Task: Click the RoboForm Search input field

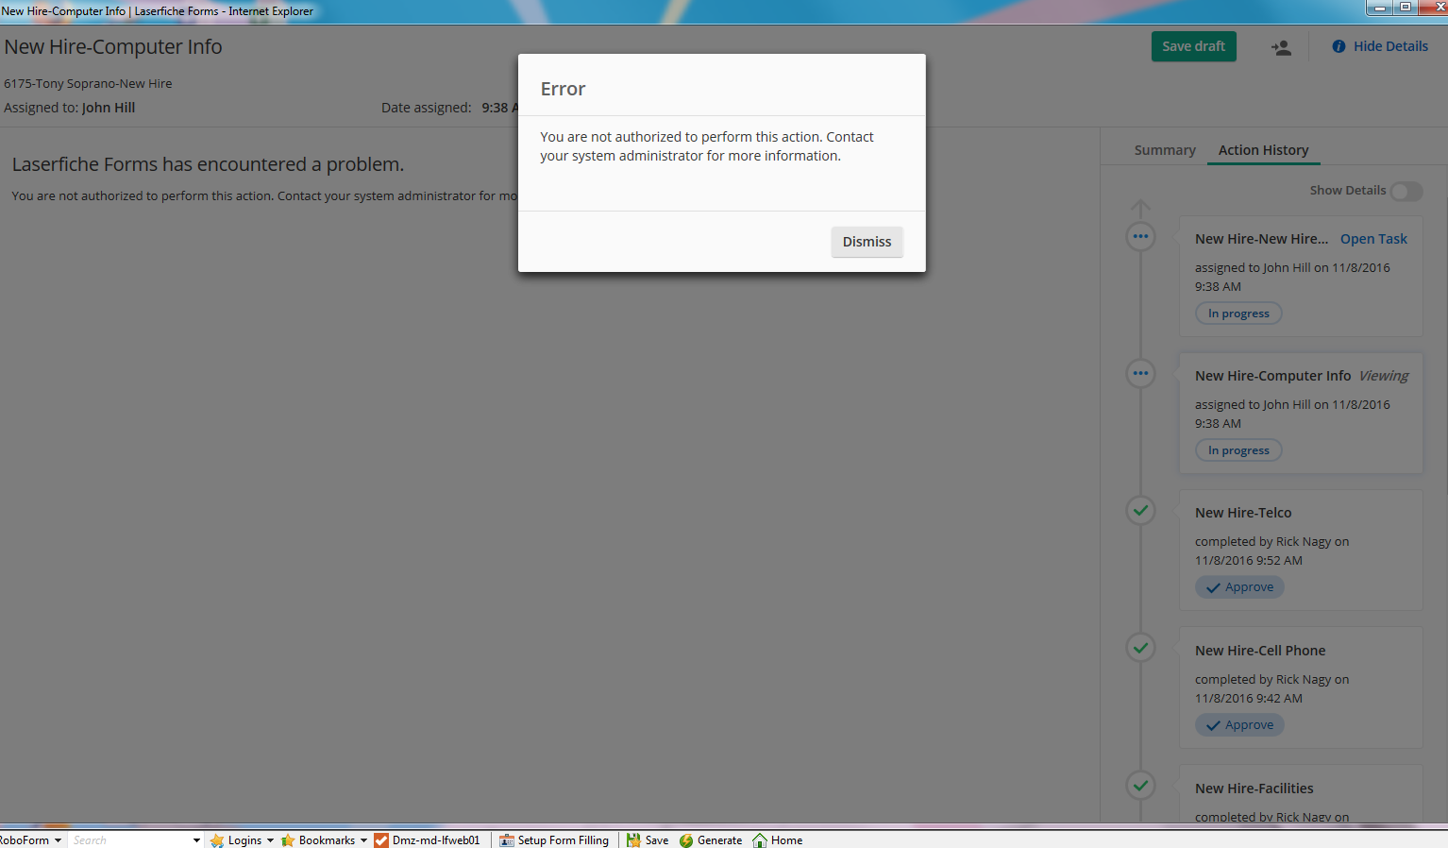Action: [130, 840]
